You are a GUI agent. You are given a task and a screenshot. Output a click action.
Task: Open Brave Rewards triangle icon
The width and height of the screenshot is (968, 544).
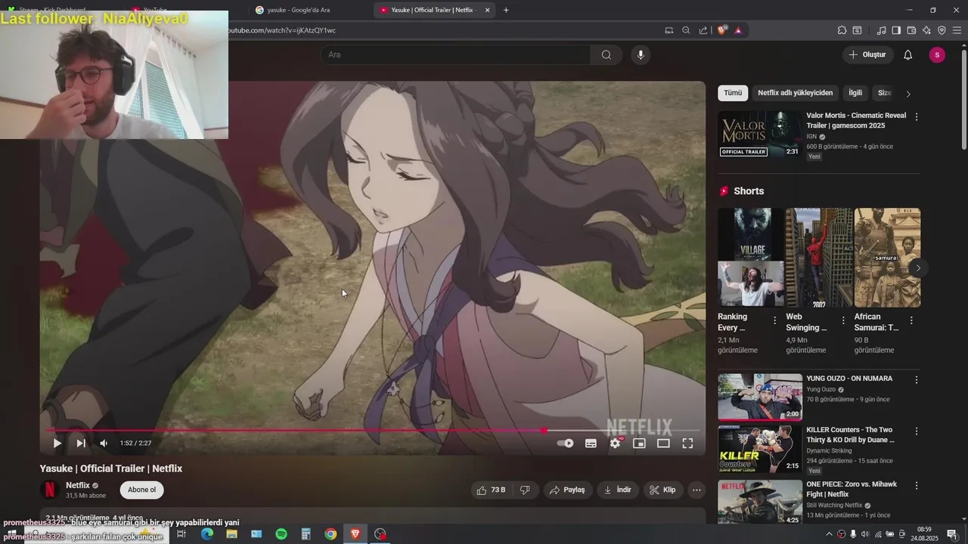tap(738, 30)
